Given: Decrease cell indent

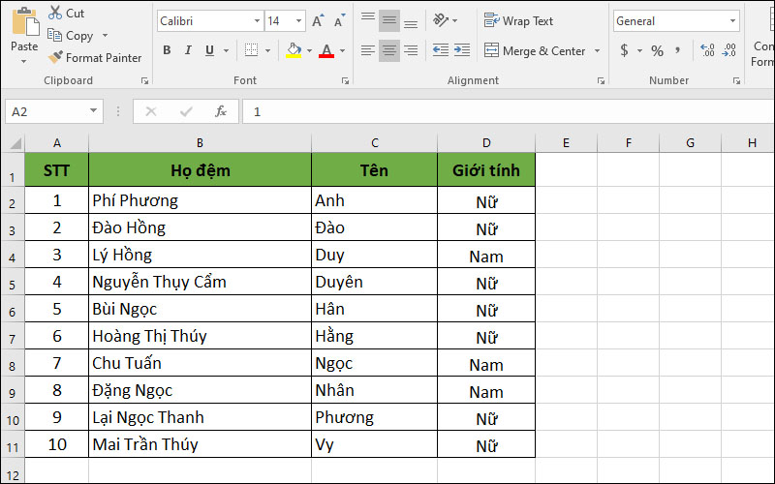Looking at the screenshot, I should 441,50.
